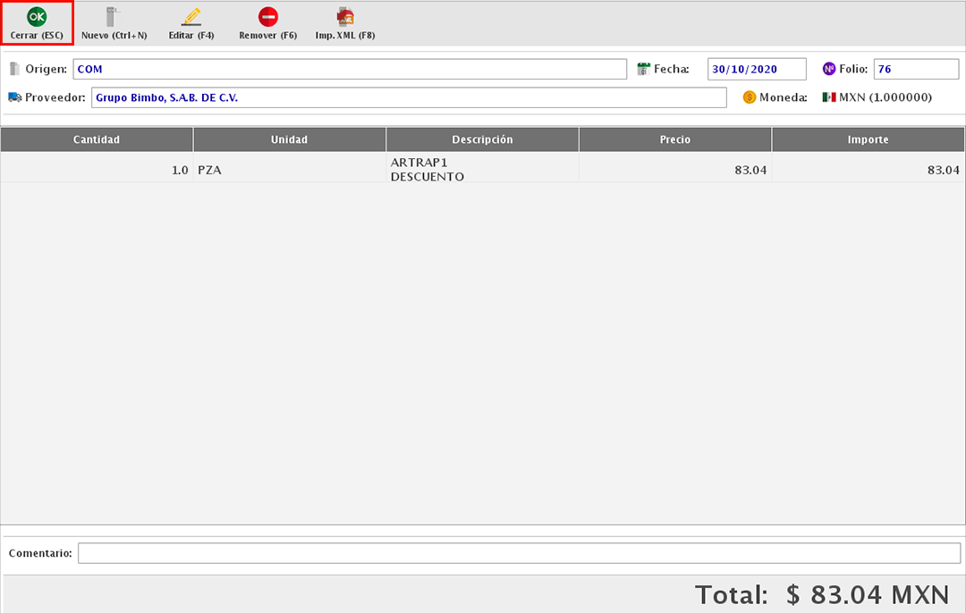This screenshot has width=966, height=613.
Task: Click the red Remover icon
Action: pyautogui.click(x=267, y=16)
